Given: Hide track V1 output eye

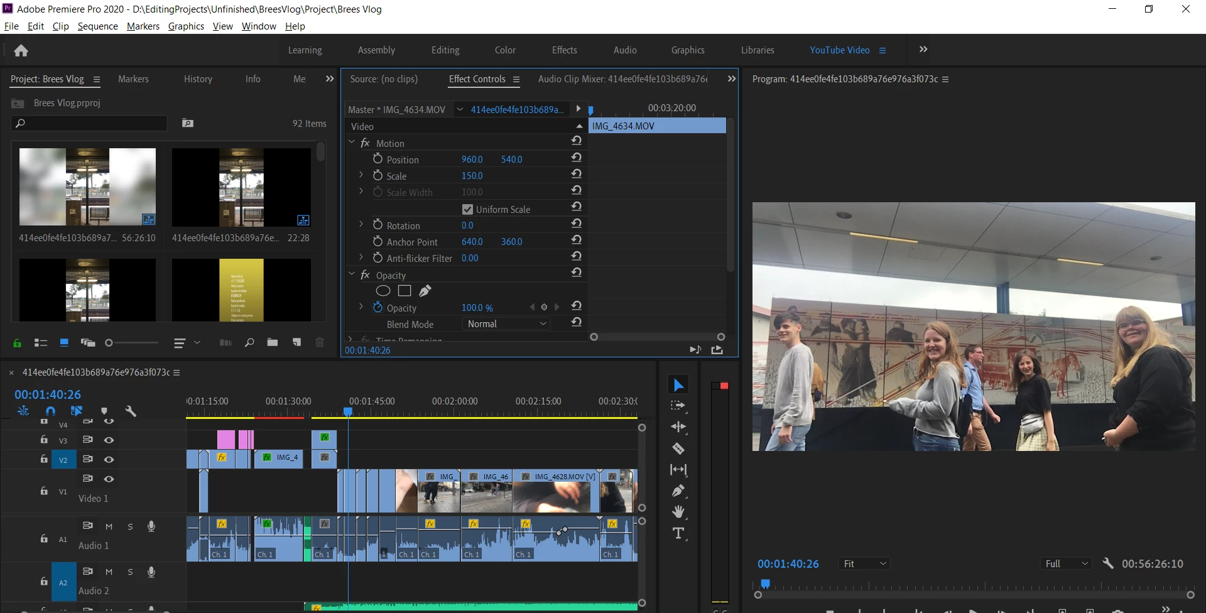Looking at the screenshot, I should 109,479.
